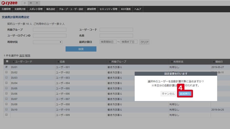Set font size to small (小)
This screenshot has width=230, height=129.
[x=25, y=3]
